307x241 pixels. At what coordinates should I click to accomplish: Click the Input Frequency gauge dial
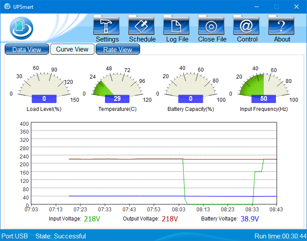point(264,85)
